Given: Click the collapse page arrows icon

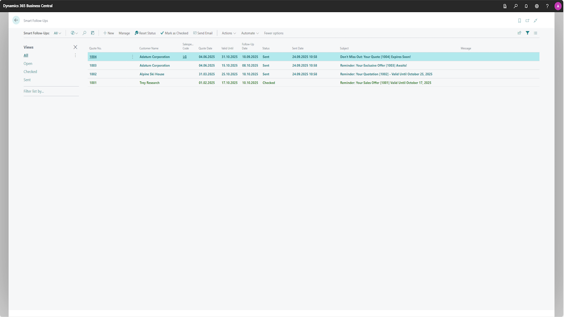Looking at the screenshot, I should tap(535, 21).
